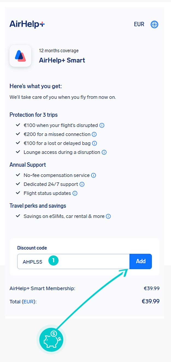The width and height of the screenshot is (171, 362).
Task: Show info for lounge access
Action: (104, 152)
